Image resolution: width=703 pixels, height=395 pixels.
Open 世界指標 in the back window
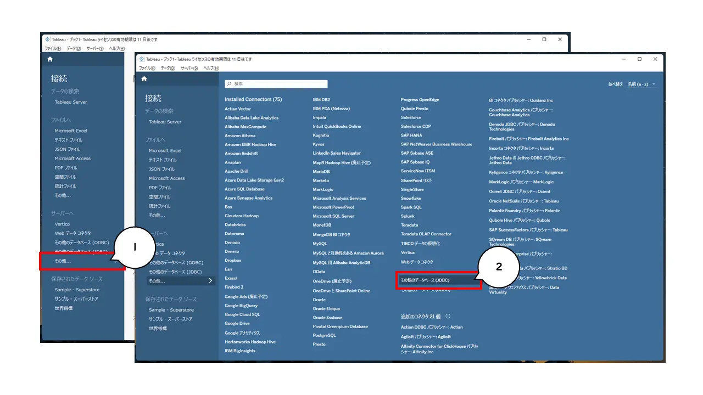[64, 308]
